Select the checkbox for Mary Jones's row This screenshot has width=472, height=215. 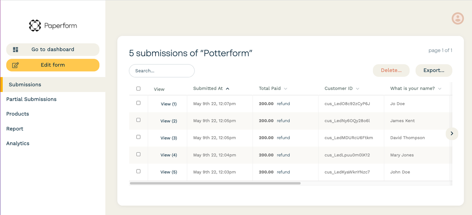[x=138, y=154]
